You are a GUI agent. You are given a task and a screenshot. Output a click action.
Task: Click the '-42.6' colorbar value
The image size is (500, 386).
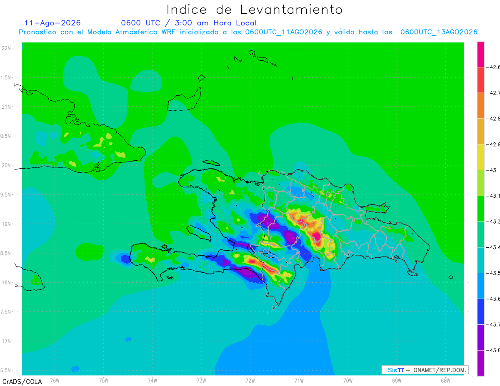point(493,67)
